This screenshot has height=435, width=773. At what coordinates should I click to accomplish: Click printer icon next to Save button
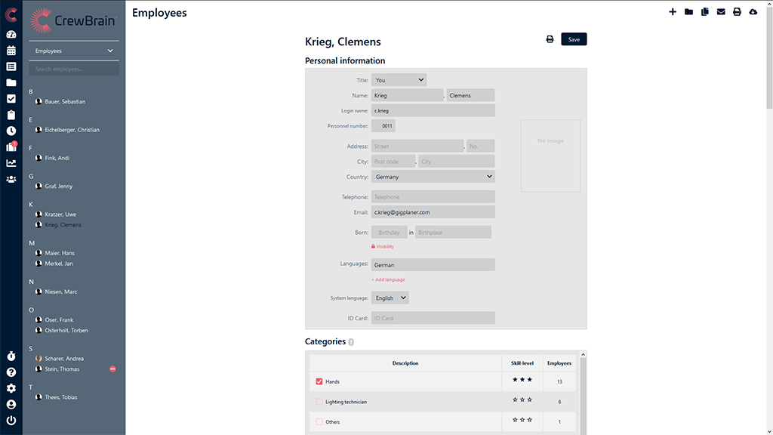[x=550, y=39]
